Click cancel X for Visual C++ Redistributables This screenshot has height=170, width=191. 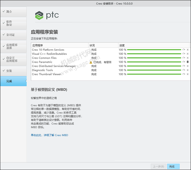(x=188, y=54)
